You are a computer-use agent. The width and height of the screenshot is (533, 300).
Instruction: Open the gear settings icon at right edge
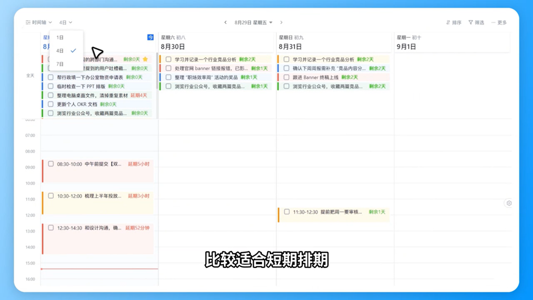[509, 203]
